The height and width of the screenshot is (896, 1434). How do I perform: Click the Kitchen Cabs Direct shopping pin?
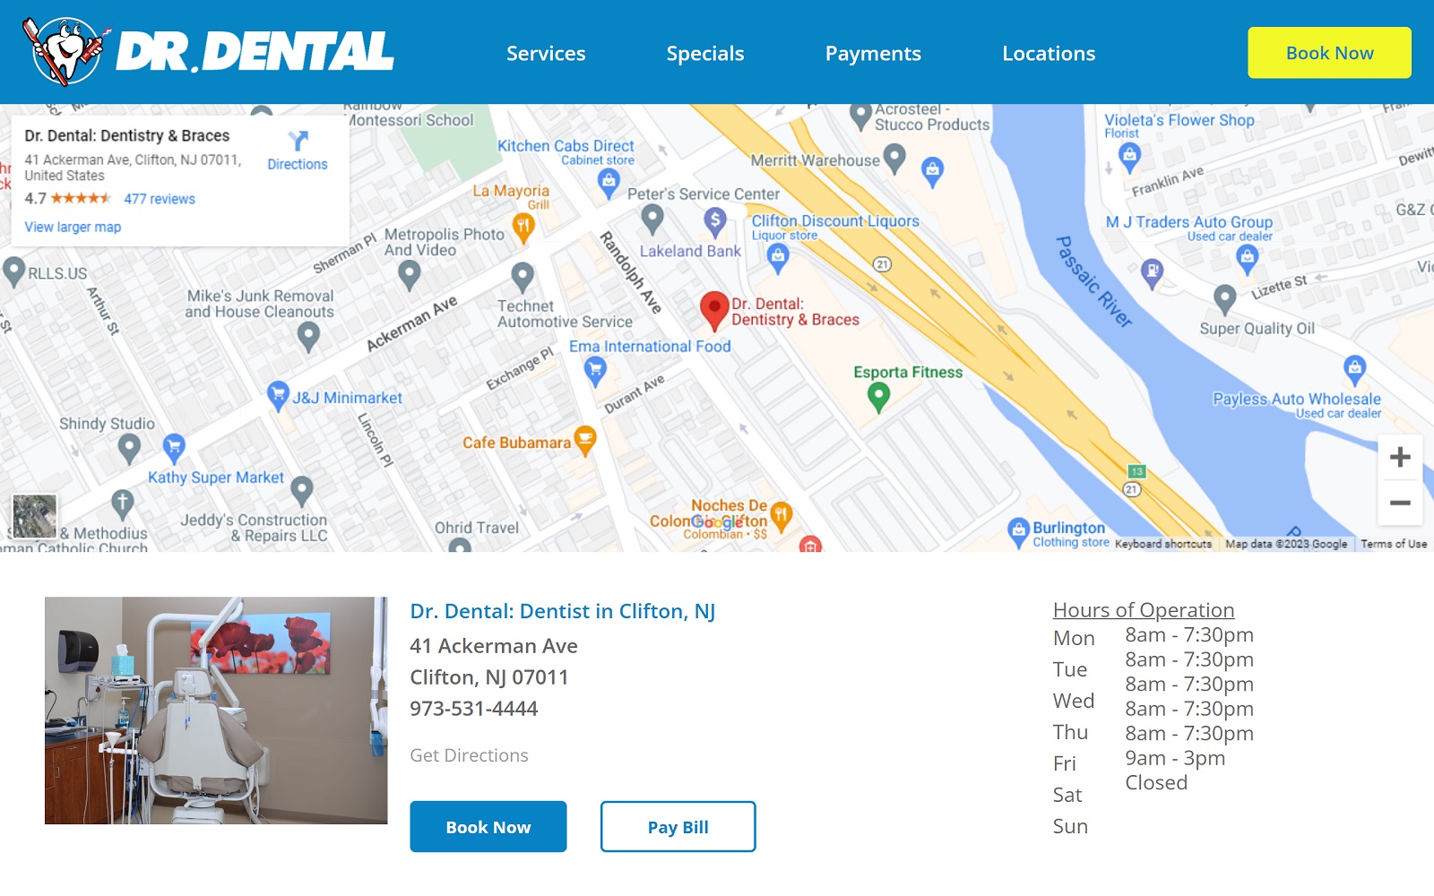(x=609, y=182)
